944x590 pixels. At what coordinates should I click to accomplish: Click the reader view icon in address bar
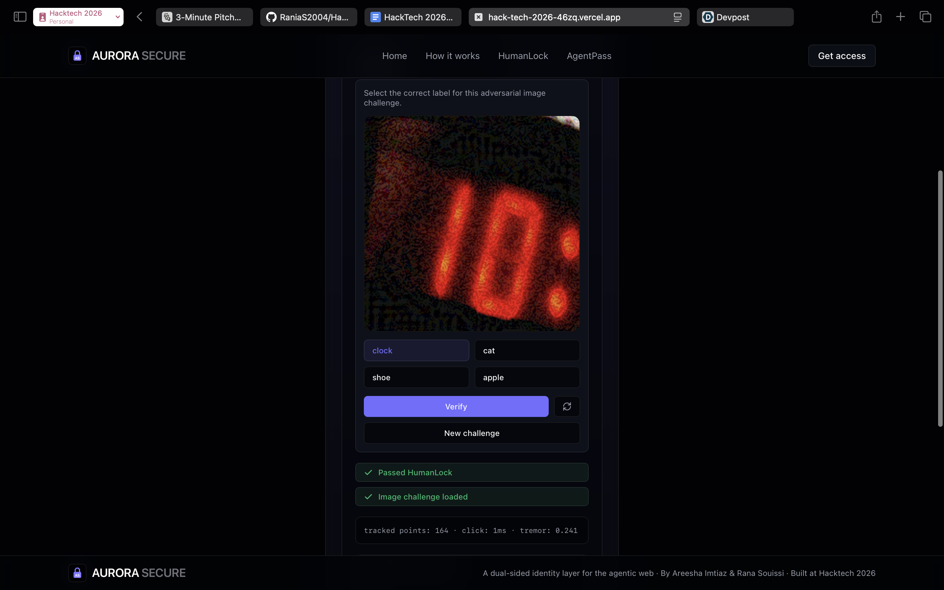pyautogui.click(x=677, y=17)
